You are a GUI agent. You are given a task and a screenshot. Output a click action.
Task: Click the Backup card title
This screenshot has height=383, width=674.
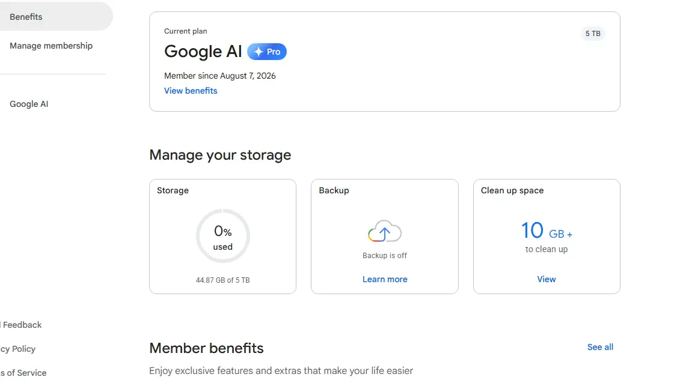pos(334,190)
